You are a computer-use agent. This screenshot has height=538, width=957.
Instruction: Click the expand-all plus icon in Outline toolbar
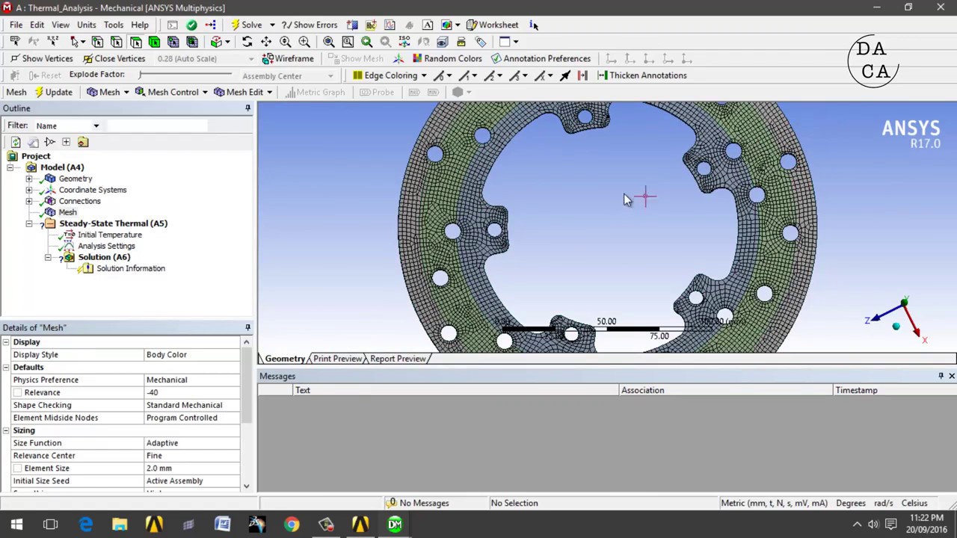coord(66,142)
